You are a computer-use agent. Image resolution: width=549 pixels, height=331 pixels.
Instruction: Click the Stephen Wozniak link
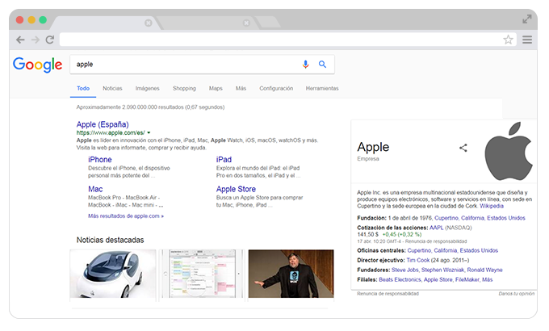(x=443, y=270)
